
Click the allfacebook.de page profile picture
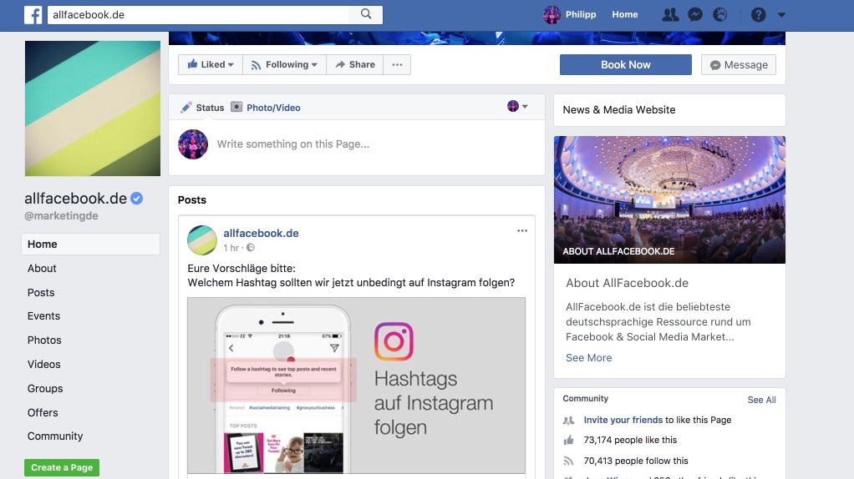pos(93,108)
